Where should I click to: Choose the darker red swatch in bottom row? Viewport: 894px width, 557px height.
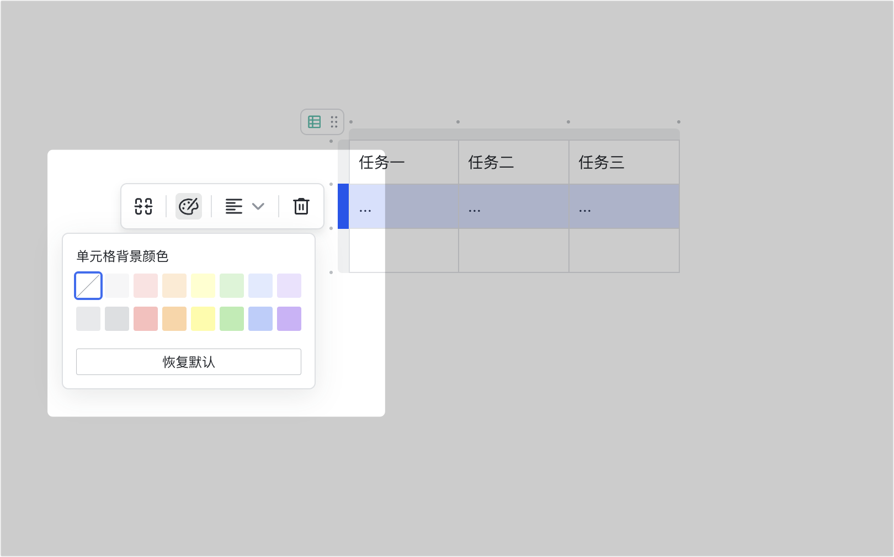point(146,319)
